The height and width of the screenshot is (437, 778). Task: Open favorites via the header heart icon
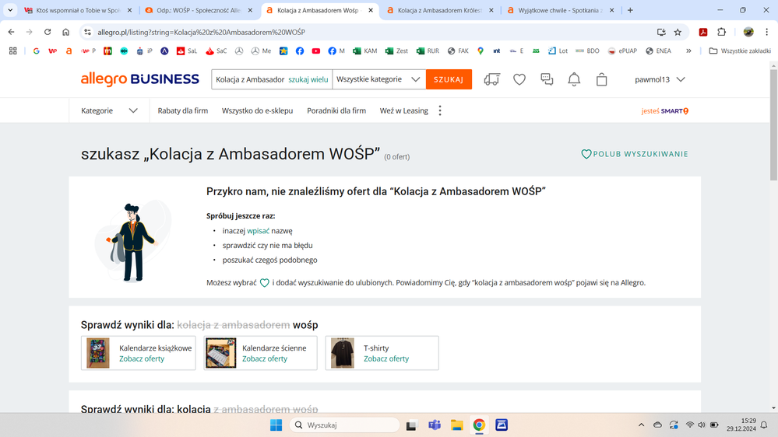click(519, 79)
